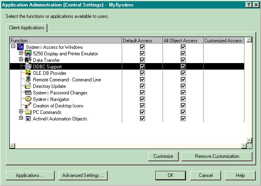The width and height of the screenshot is (261, 186).
Task: Click the title bar help question mark
Action: pyautogui.click(x=248, y=5)
